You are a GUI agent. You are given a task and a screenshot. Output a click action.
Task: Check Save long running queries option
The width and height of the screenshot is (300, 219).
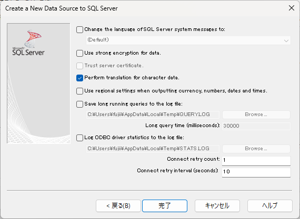(x=79, y=105)
